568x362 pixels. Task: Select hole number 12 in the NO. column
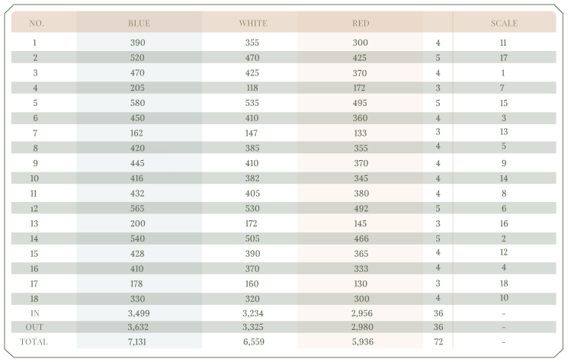35,208
